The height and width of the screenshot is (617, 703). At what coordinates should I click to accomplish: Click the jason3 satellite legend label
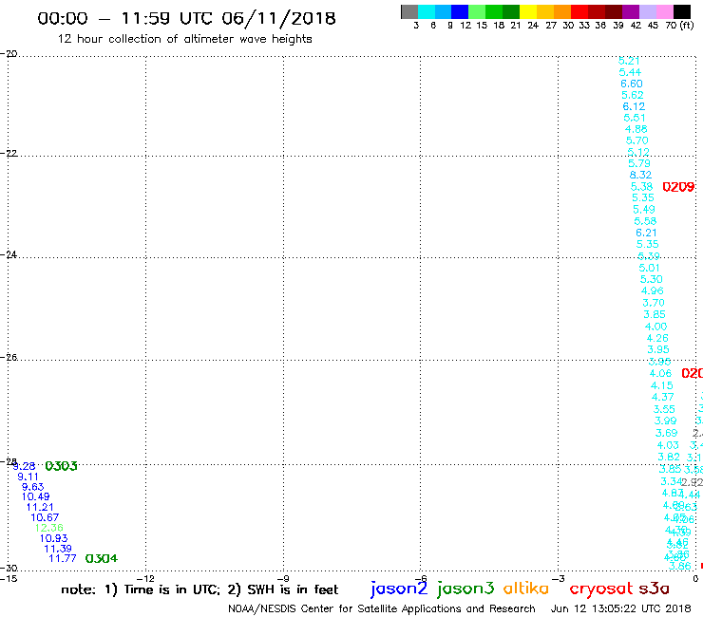click(465, 589)
